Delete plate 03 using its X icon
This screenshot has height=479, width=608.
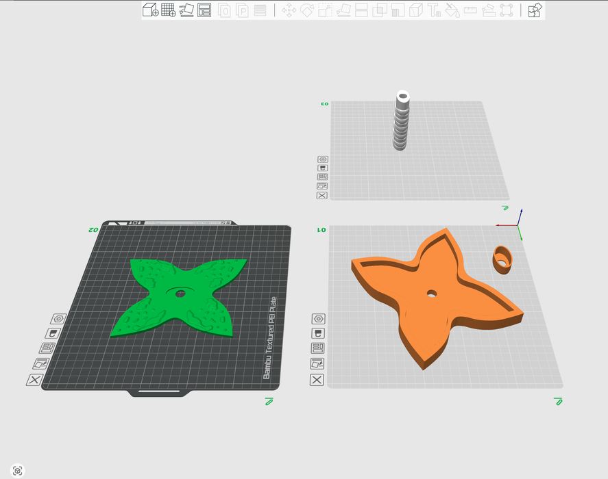coord(322,196)
